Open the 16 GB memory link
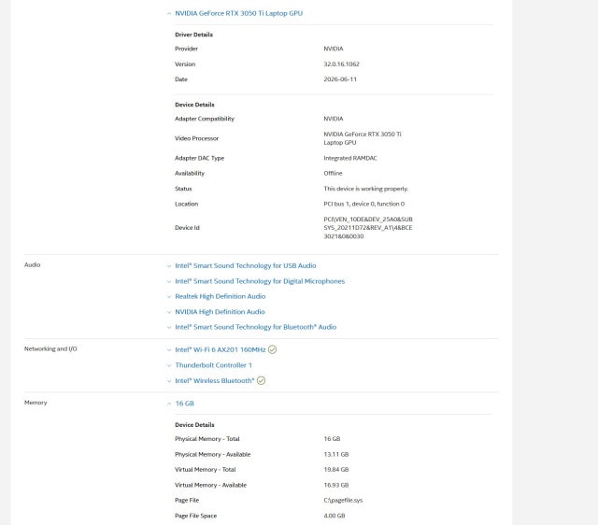This screenshot has height=525, width=598. coord(185,404)
